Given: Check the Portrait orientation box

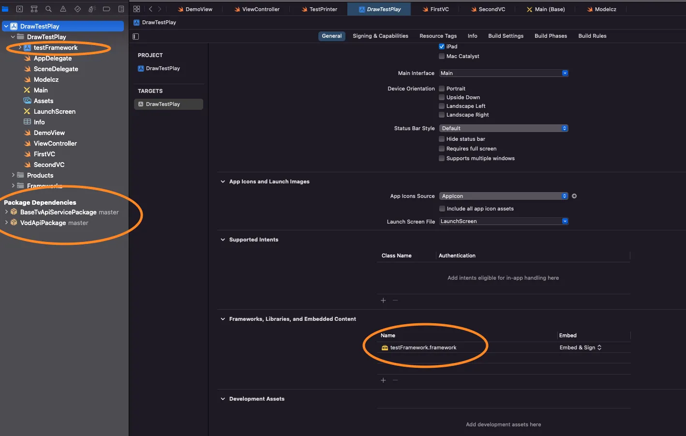Looking at the screenshot, I should tap(442, 89).
